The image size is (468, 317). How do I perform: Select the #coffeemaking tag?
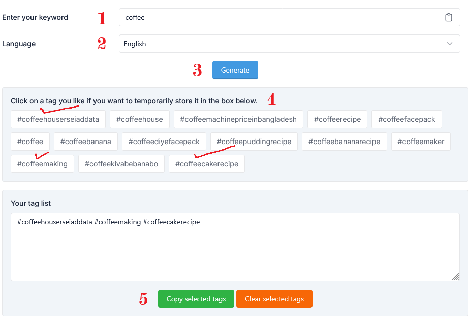click(42, 164)
